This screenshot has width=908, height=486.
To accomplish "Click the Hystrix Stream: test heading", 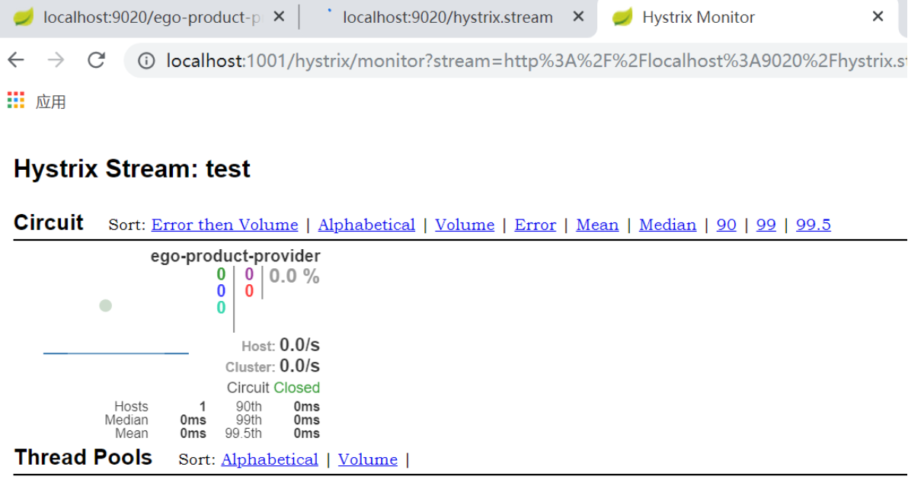I will pos(132,169).
